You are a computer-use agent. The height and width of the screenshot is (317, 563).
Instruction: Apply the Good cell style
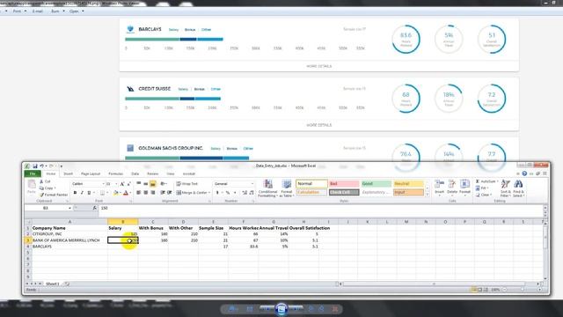pos(376,184)
